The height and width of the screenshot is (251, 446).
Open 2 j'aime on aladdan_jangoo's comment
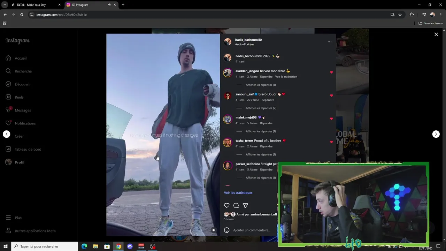coord(252,77)
